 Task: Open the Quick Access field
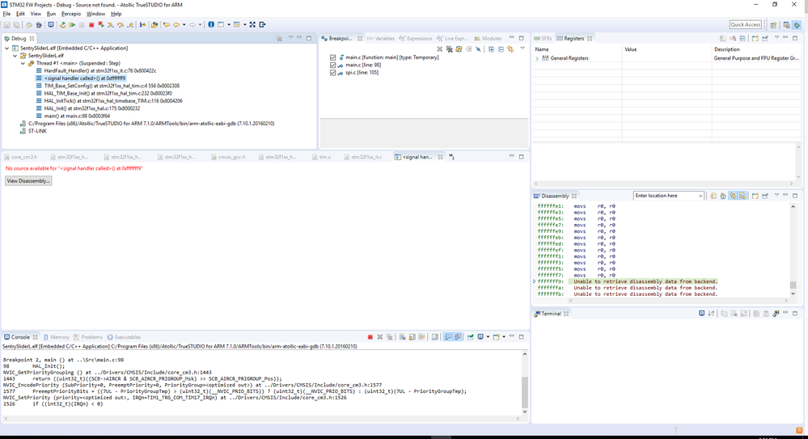pyautogui.click(x=745, y=25)
